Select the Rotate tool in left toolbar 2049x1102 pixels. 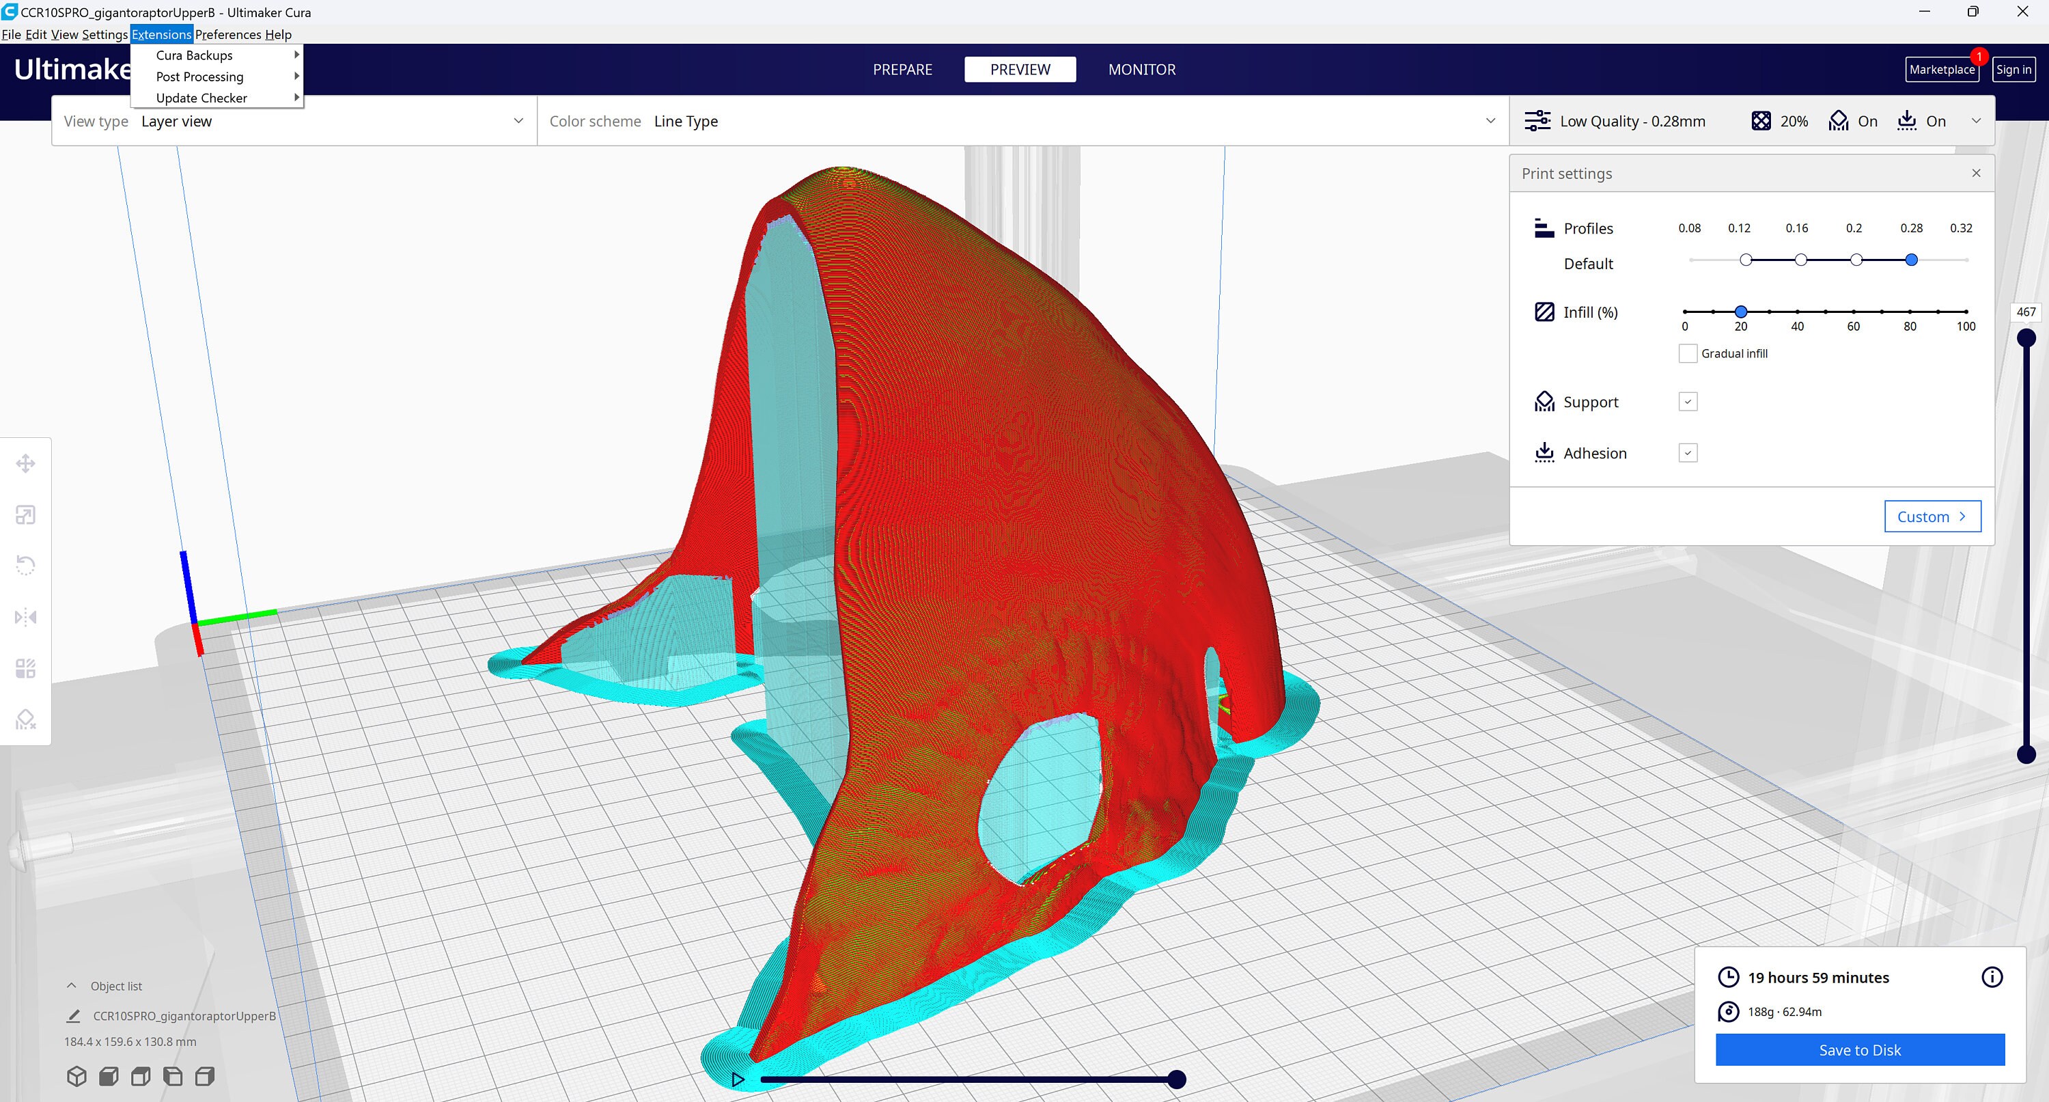(x=25, y=566)
